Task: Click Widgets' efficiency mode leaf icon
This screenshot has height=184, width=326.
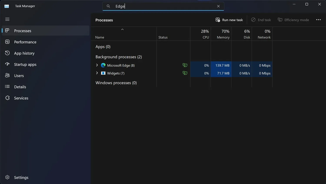Action: coord(185,73)
